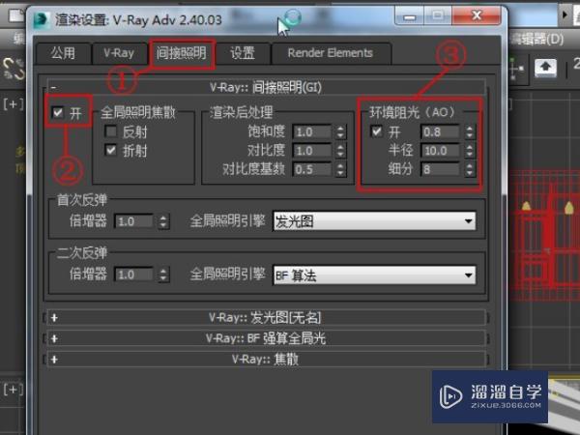Disable 折射 GI caustics checkbox

[111, 150]
